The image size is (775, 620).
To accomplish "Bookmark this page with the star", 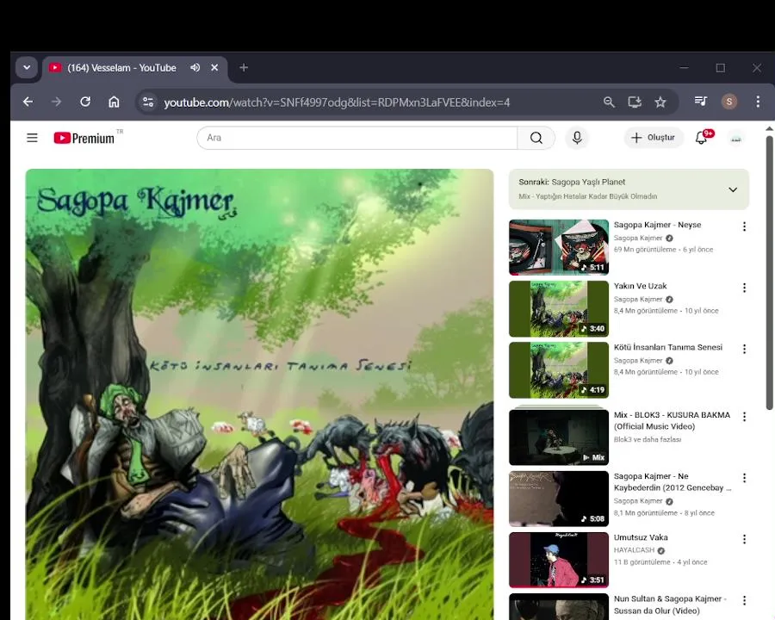I will [x=660, y=102].
